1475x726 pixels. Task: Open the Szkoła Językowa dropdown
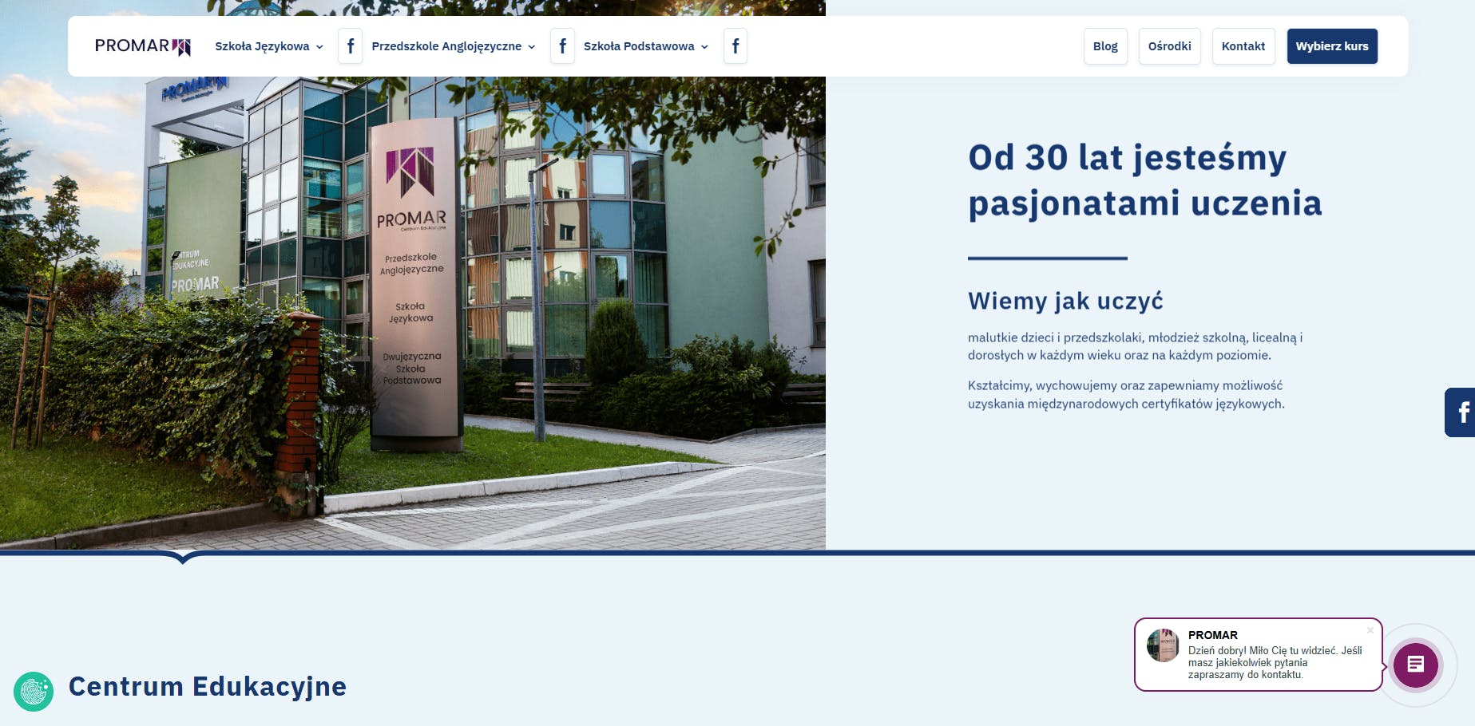click(x=267, y=46)
